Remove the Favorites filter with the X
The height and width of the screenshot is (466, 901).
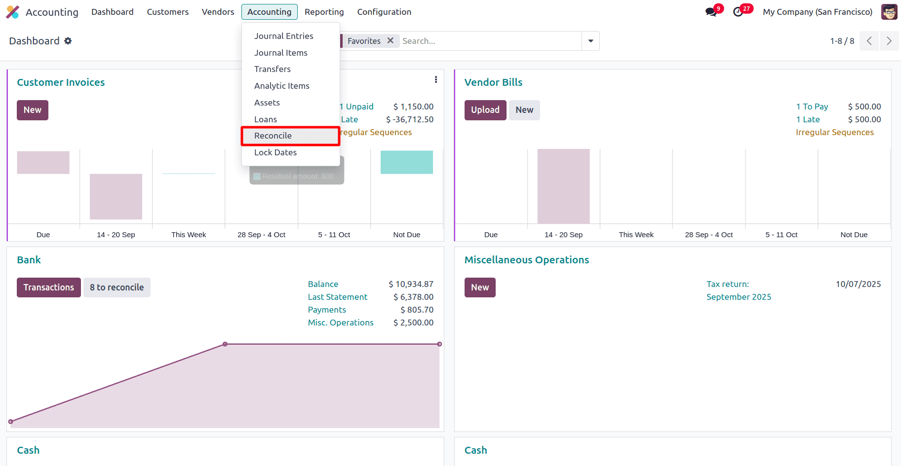click(x=391, y=40)
